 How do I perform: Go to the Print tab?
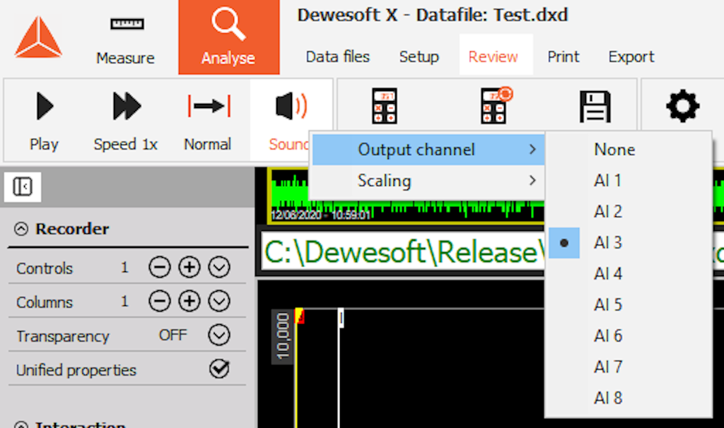click(x=563, y=57)
